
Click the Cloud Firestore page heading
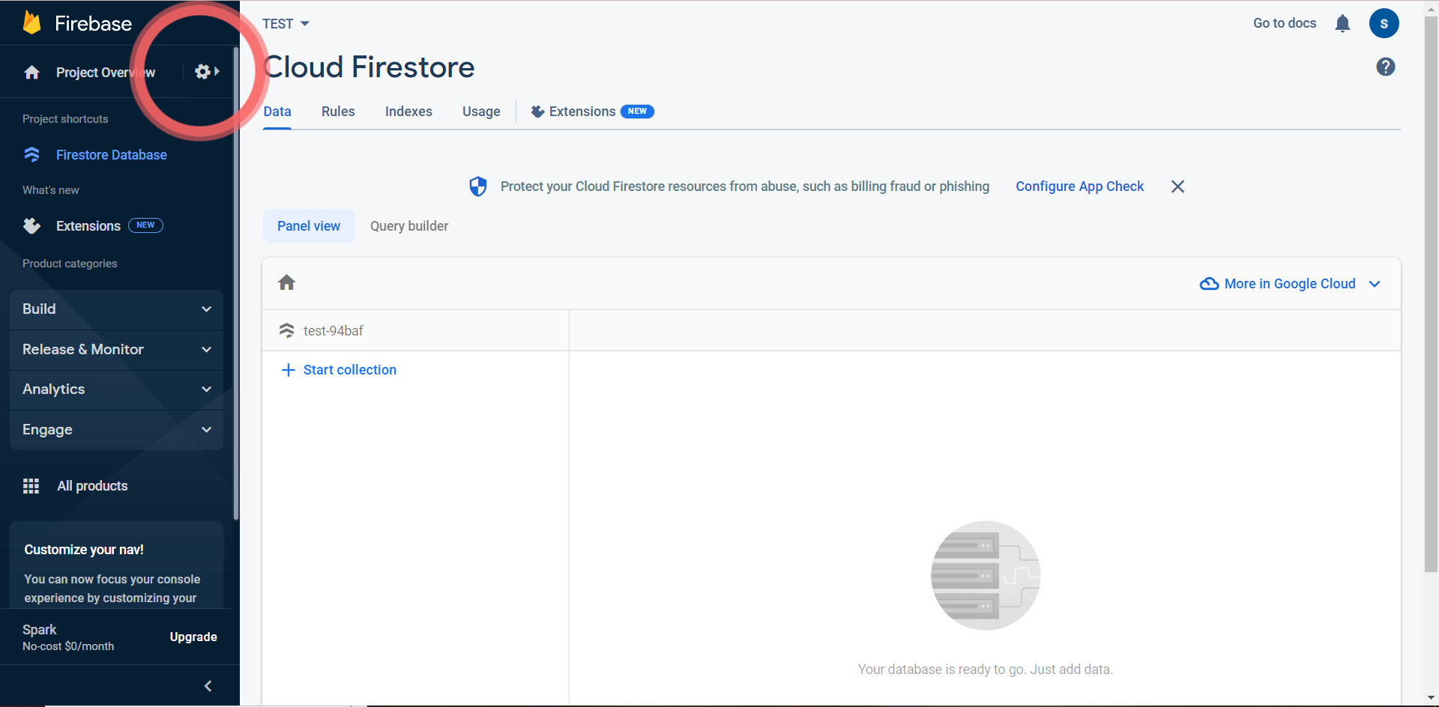point(369,67)
